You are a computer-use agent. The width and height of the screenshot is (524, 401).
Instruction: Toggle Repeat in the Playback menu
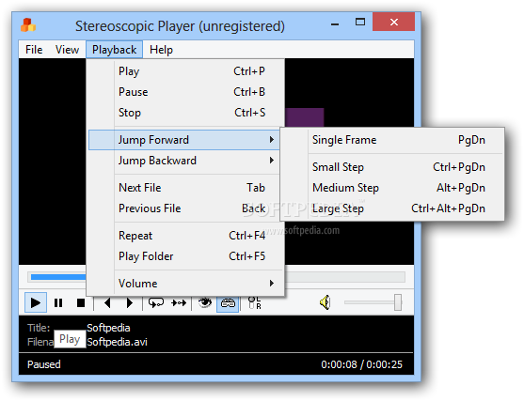(184, 236)
